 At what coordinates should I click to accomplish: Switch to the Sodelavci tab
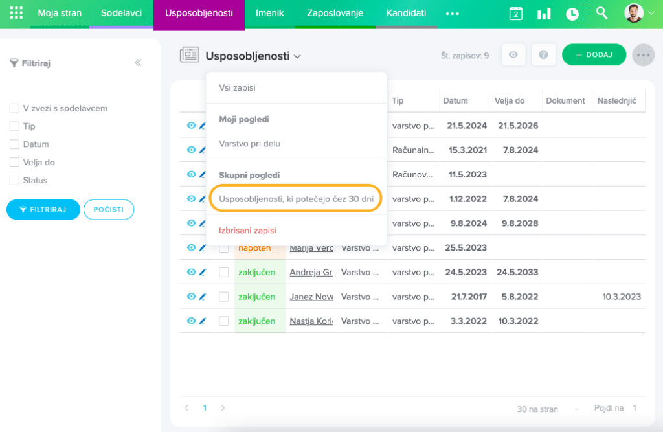tap(121, 13)
